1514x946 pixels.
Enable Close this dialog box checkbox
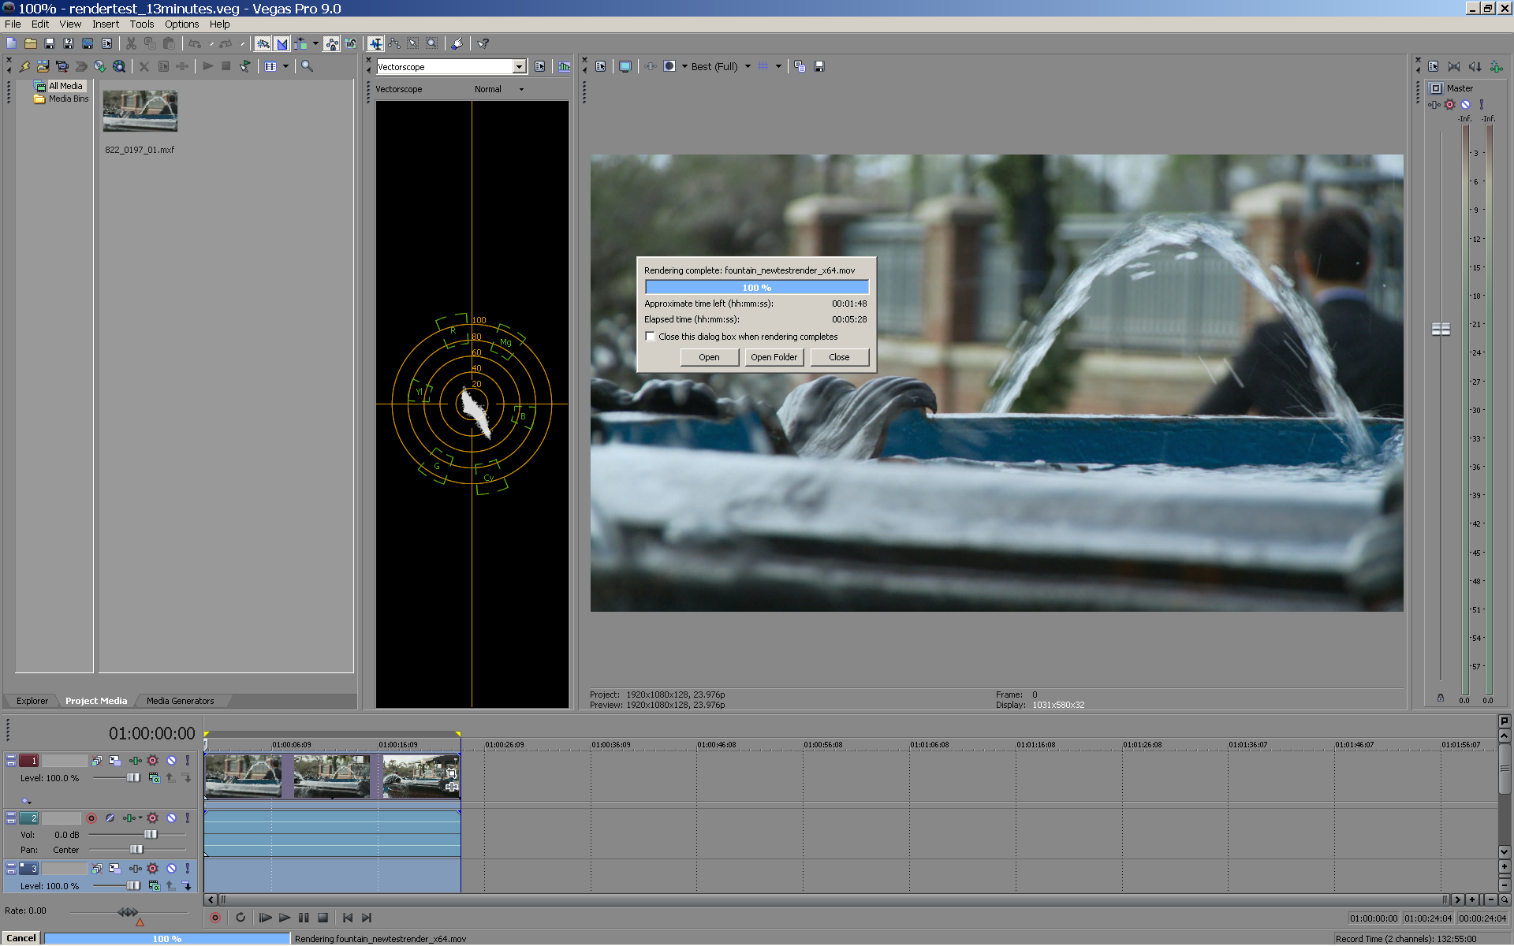point(651,337)
